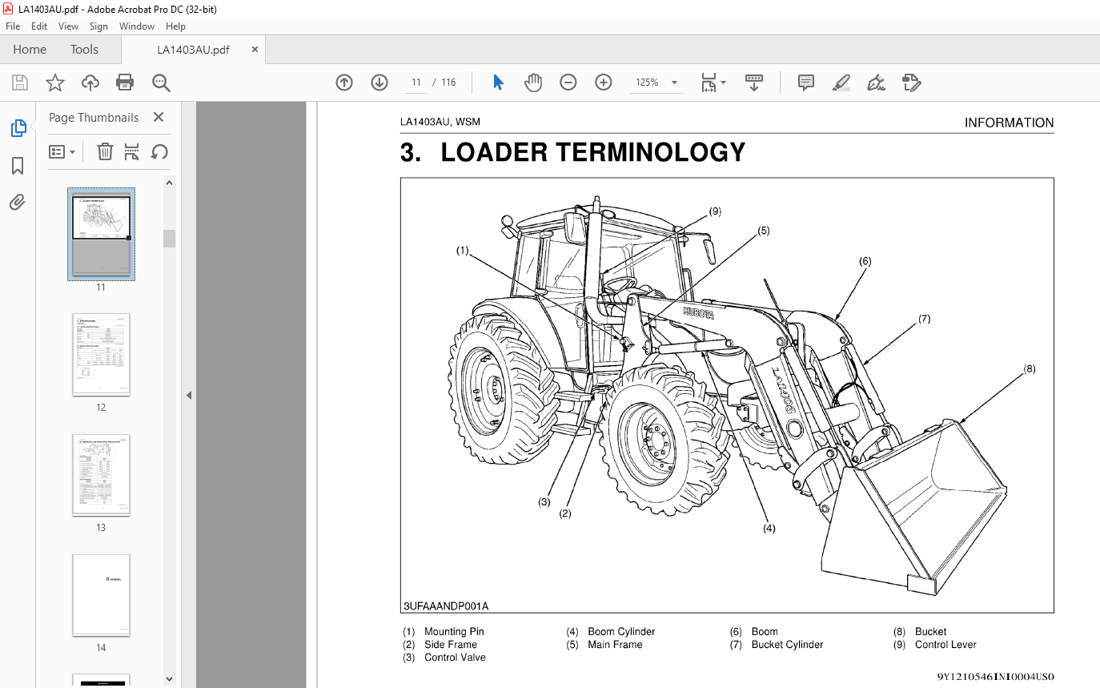Click the thumbnails scrollbar up arrow
Image resolution: width=1100 pixels, height=688 pixels.
(x=169, y=183)
